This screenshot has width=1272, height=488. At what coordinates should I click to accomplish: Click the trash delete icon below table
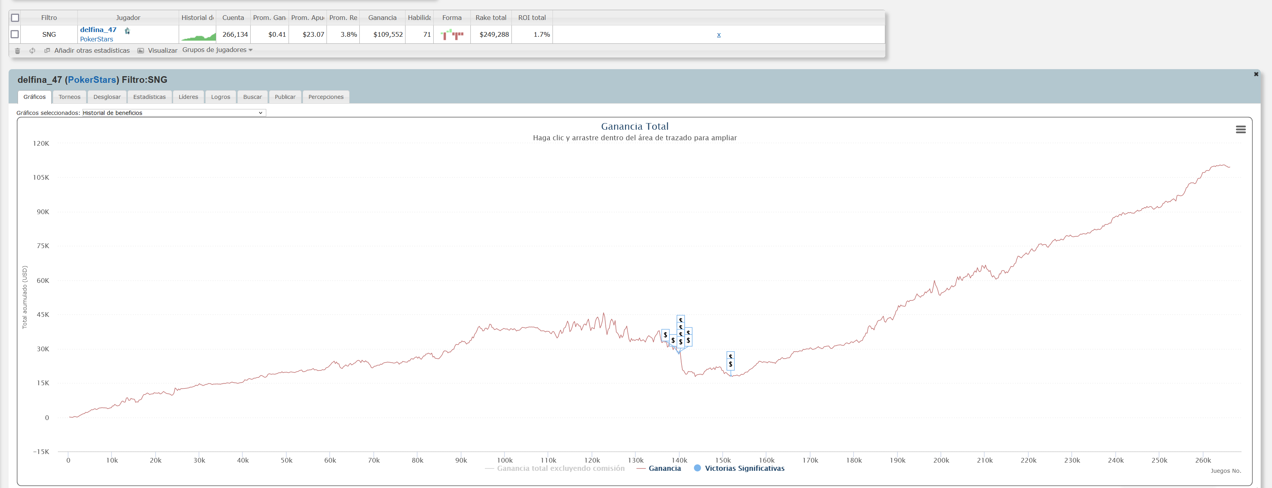[x=17, y=51]
